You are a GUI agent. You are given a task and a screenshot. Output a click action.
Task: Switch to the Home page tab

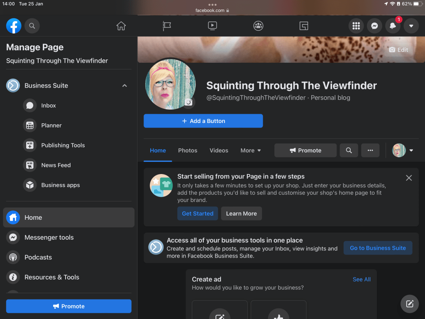click(x=158, y=150)
